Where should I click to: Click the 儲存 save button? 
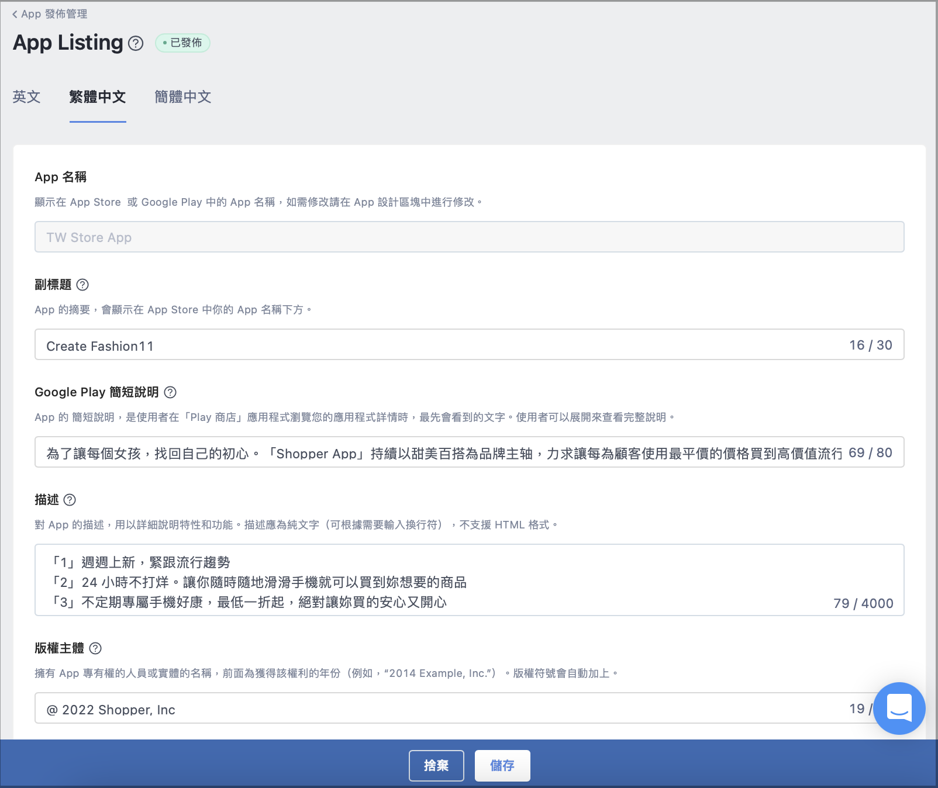(x=502, y=766)
